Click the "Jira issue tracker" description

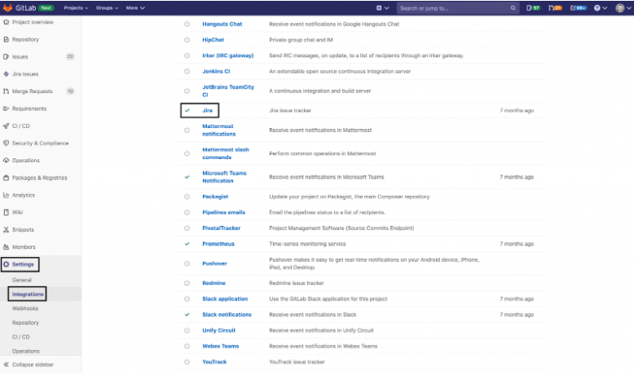pos(290,111)
